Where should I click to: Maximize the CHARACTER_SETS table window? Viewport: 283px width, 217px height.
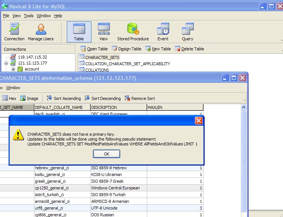click(x=234, y=78)
